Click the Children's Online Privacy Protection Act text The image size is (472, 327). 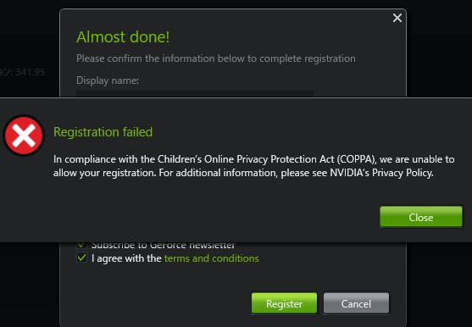click(246, 159)
